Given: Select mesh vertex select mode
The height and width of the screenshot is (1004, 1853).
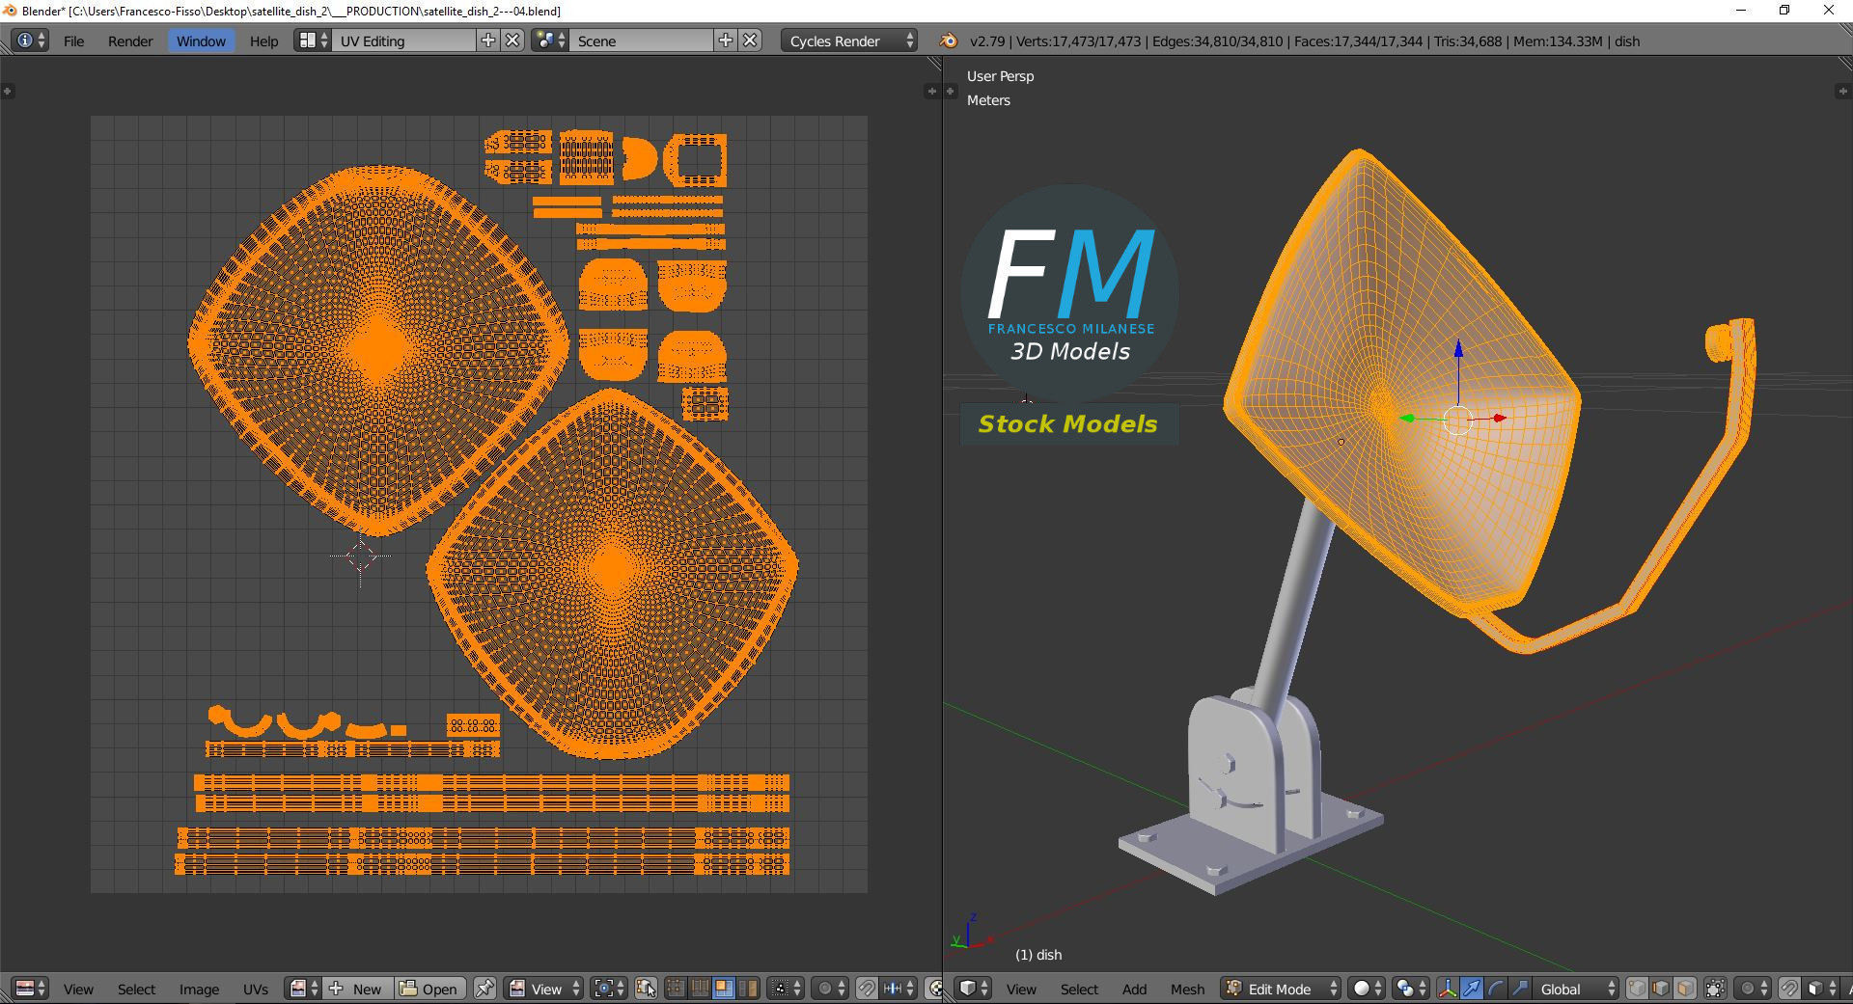Looking at the screenshot, I should click(x=1637, y=989).
